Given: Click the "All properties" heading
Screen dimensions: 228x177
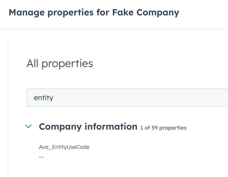Looking at the screenshot, I should pos(60,64).
